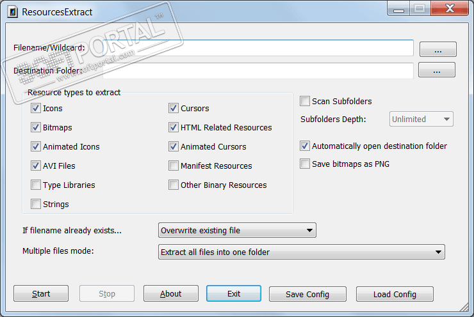Image resolution: width=474 pixels, height=317 pixels.
Task: Open the Subfolders Depth dropdown
Action: tap(421, 119)
